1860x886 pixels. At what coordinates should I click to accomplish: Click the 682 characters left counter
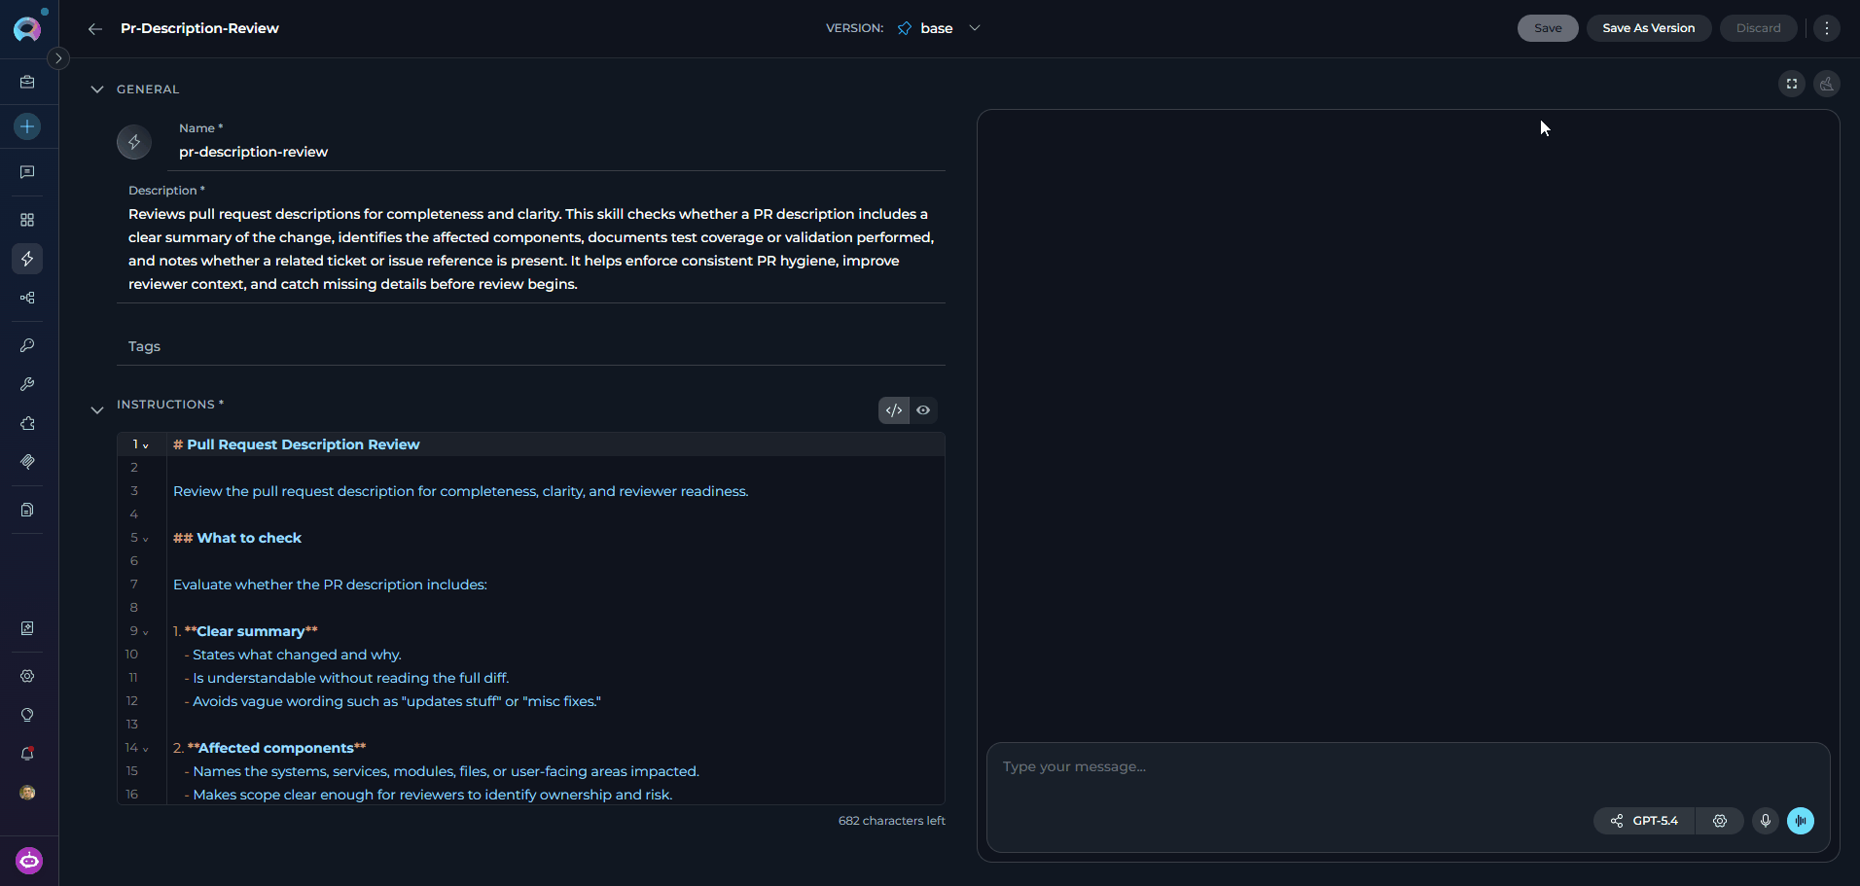click(892, 821)
